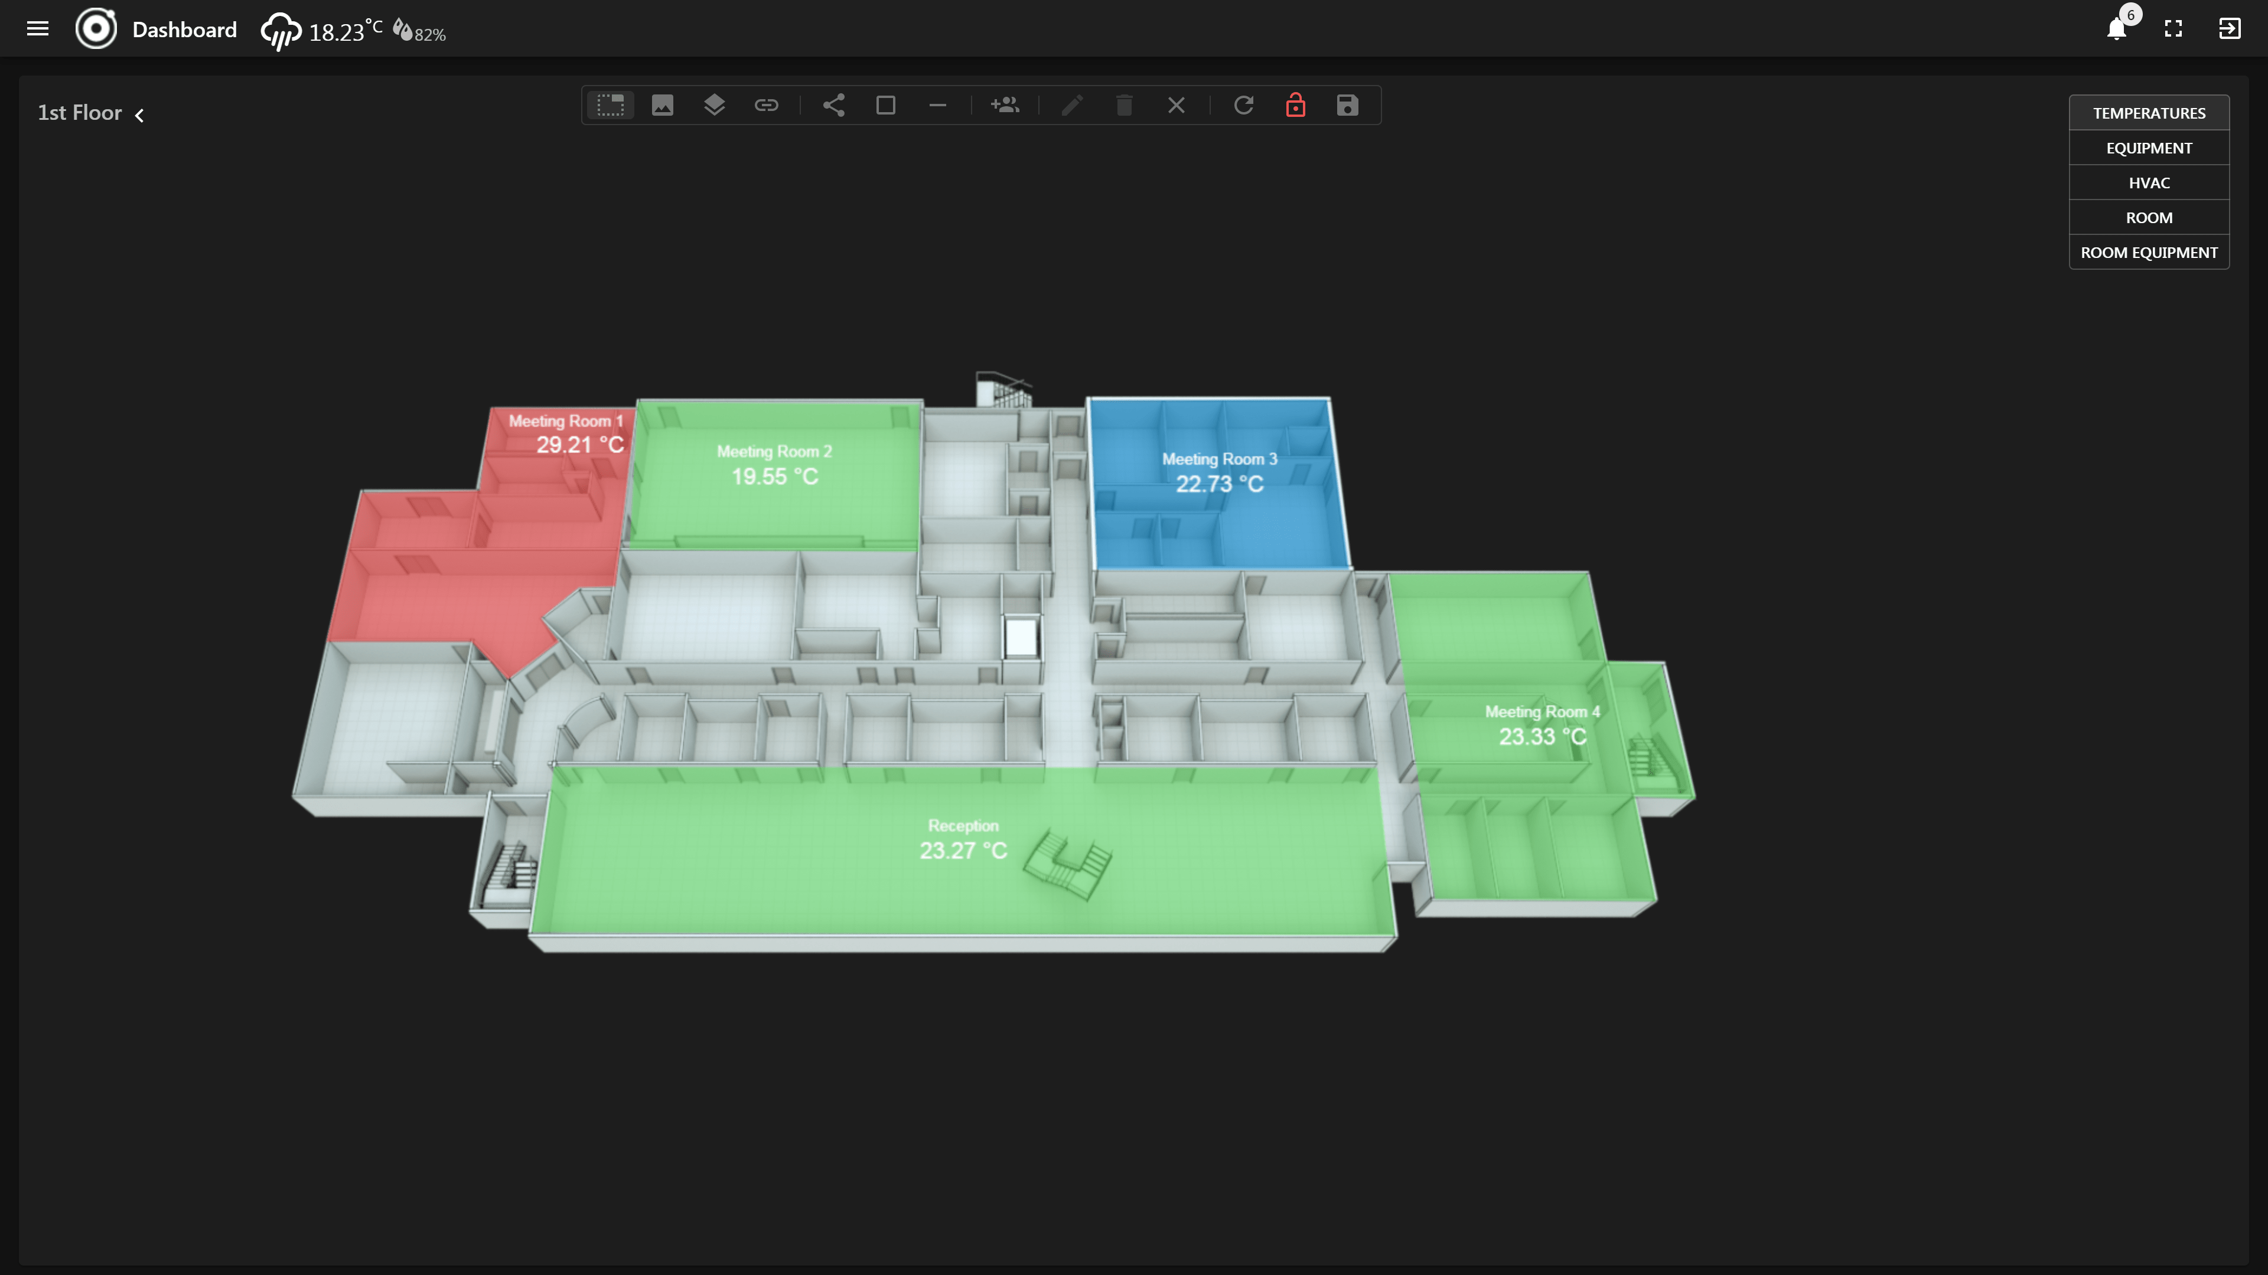Select the polygon share-nodes tool

coord(834,106)
